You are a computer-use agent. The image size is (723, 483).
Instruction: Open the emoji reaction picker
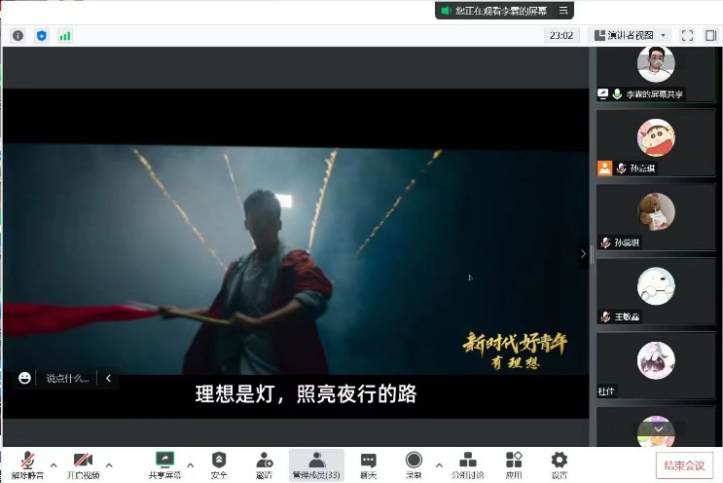click(x=24, y=378)
